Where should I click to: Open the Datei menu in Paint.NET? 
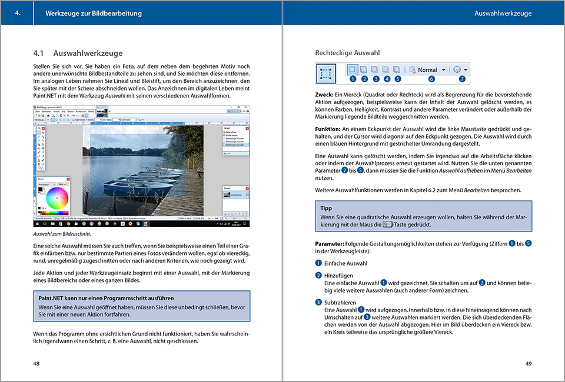tap(38, 112)
